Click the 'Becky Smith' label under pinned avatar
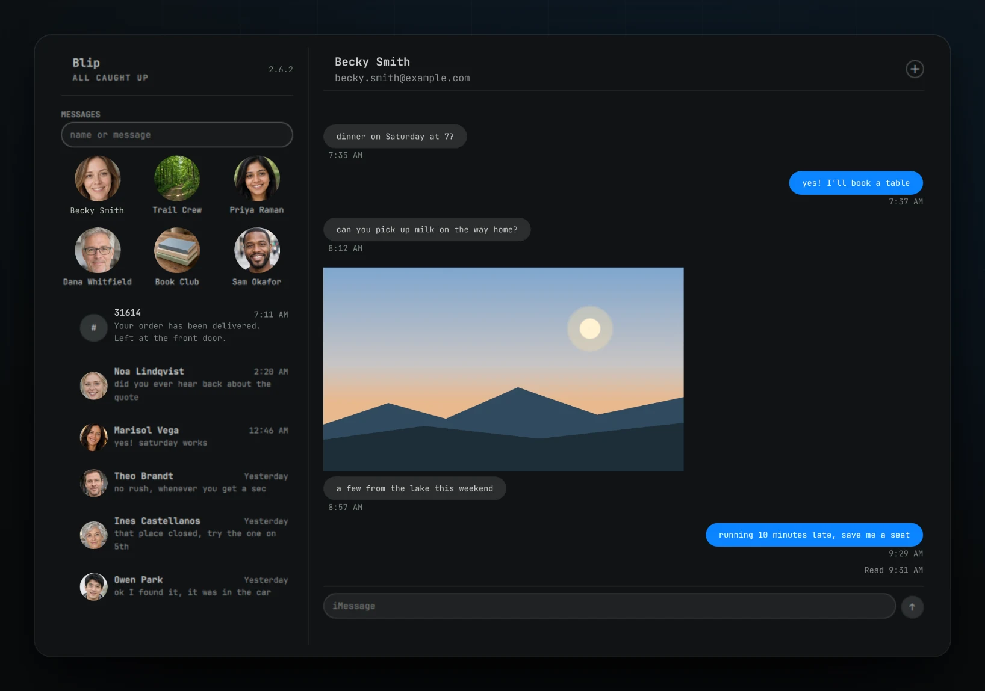The height and width of the screenshot is (691, 985). point(97,210)
